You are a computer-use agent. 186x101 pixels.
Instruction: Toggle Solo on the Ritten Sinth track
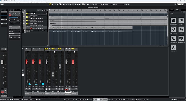coord(29,20)
